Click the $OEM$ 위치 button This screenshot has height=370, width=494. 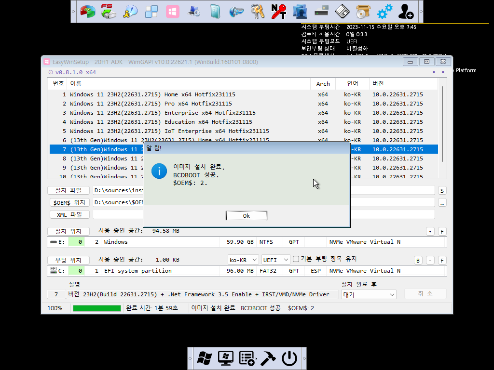pos(69,203)
